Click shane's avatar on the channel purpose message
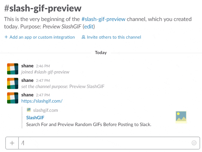The image size is (202, 152). [13, 83]
